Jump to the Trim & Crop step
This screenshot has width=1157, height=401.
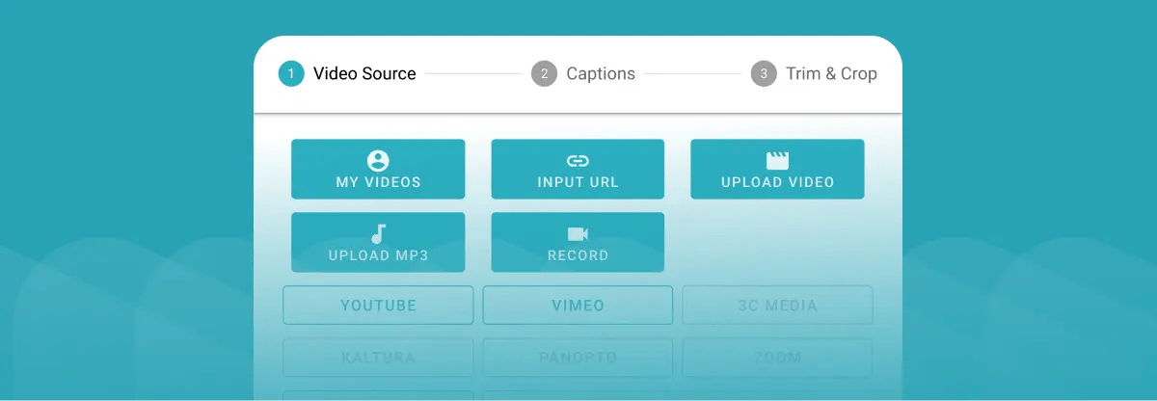[x=831, y=74]
